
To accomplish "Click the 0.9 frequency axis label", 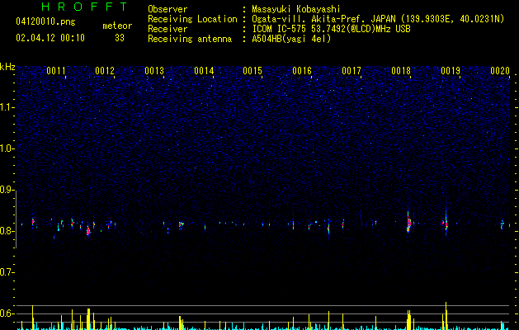I will click(7, 190).
